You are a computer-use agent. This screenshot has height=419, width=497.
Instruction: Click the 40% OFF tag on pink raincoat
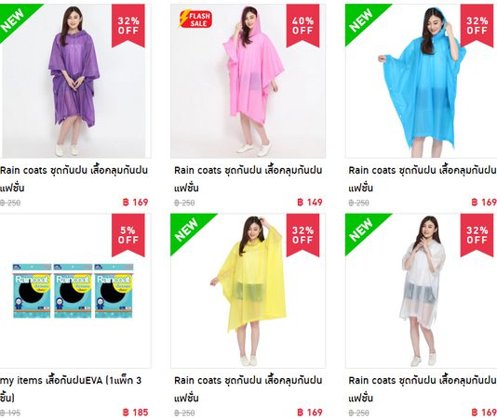click(x=302, y=26)
